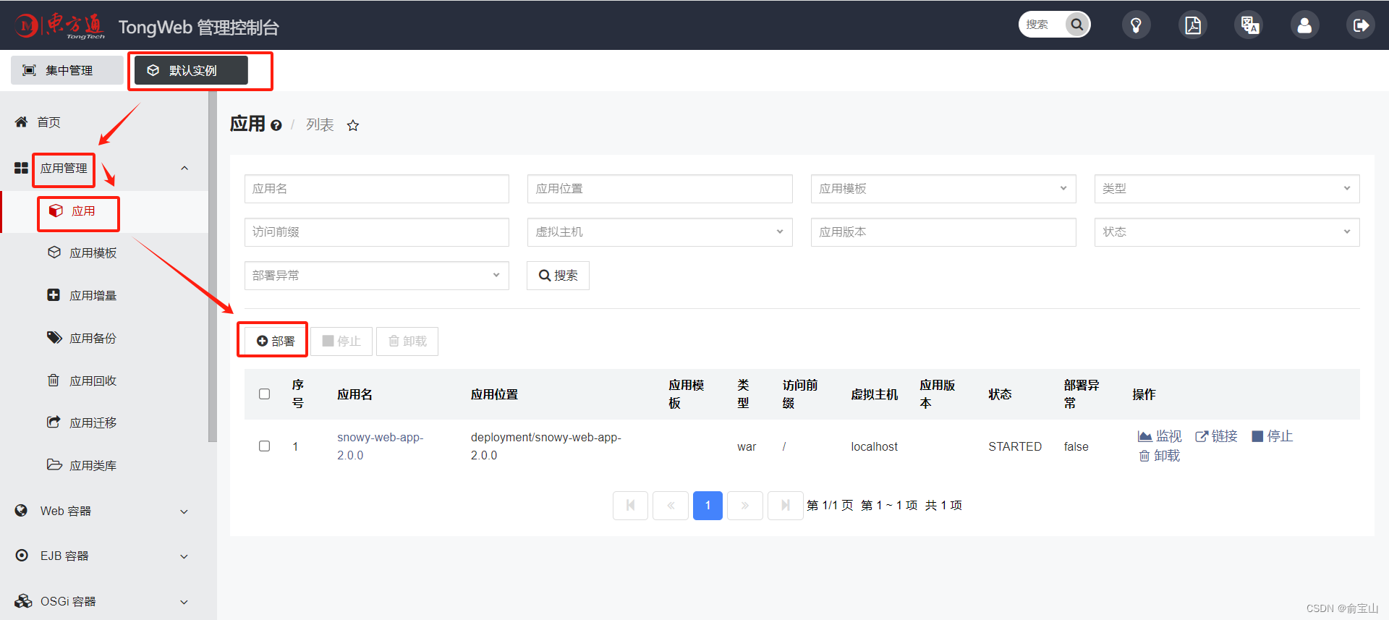
Task: Click the 应用管理 grid icon
Action: (x=22, y=168)
